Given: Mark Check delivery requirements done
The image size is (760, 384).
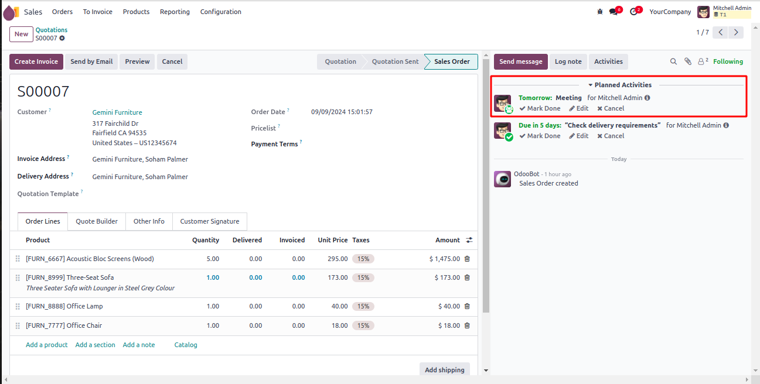Looking at the screenshot, I should [x=540, y=136].
